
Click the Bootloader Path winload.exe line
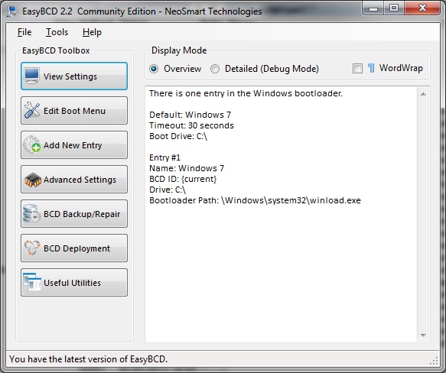[x=255, y=200]
